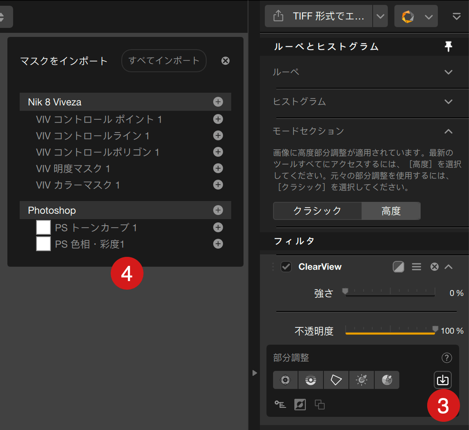Collapse the ClearView filter panel
The width and height of the screenshot is (469, 430).
coord(449,267)
